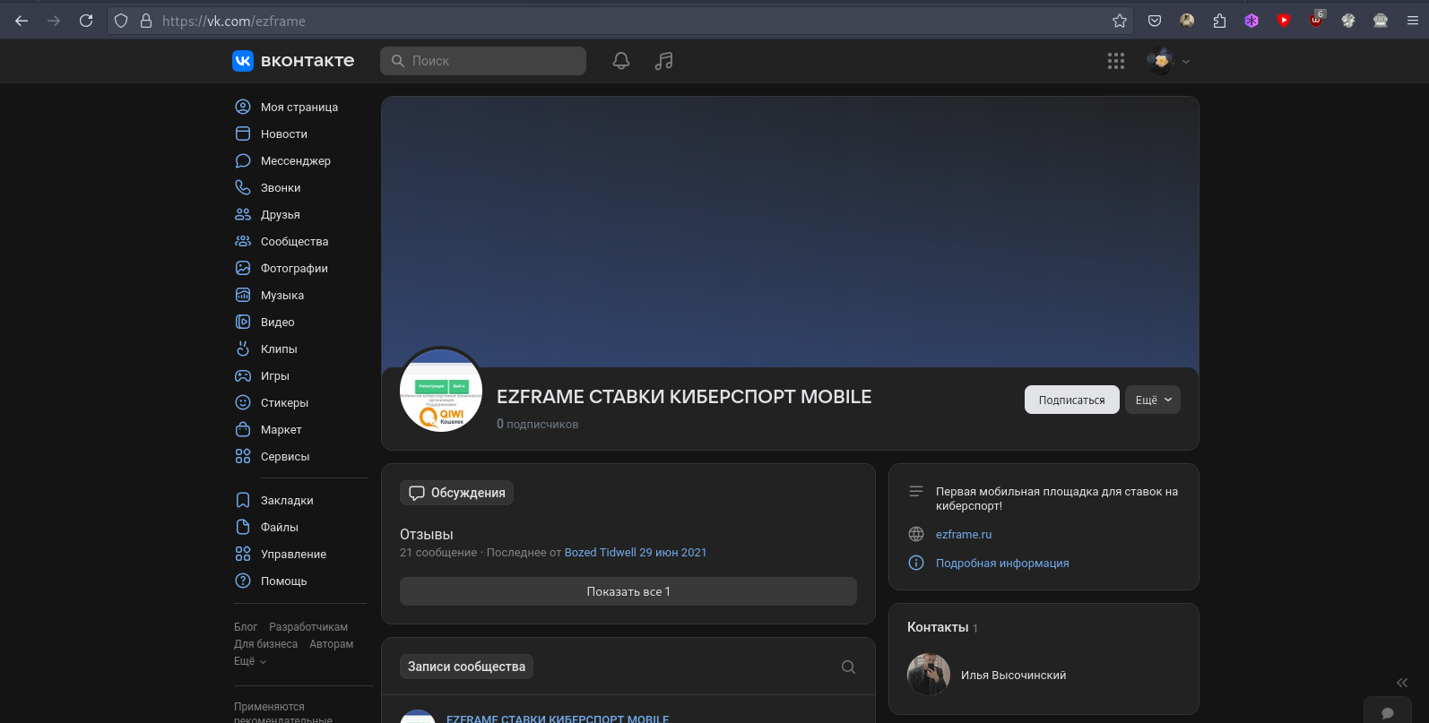
Task: Click the Подписаться button
Action: (x=1071, y=400)
